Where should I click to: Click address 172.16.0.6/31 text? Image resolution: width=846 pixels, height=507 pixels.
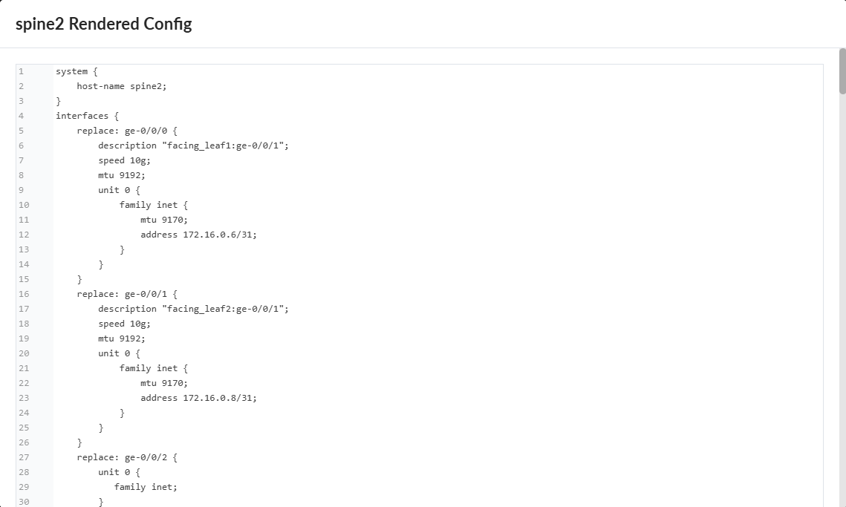(198, 235)
